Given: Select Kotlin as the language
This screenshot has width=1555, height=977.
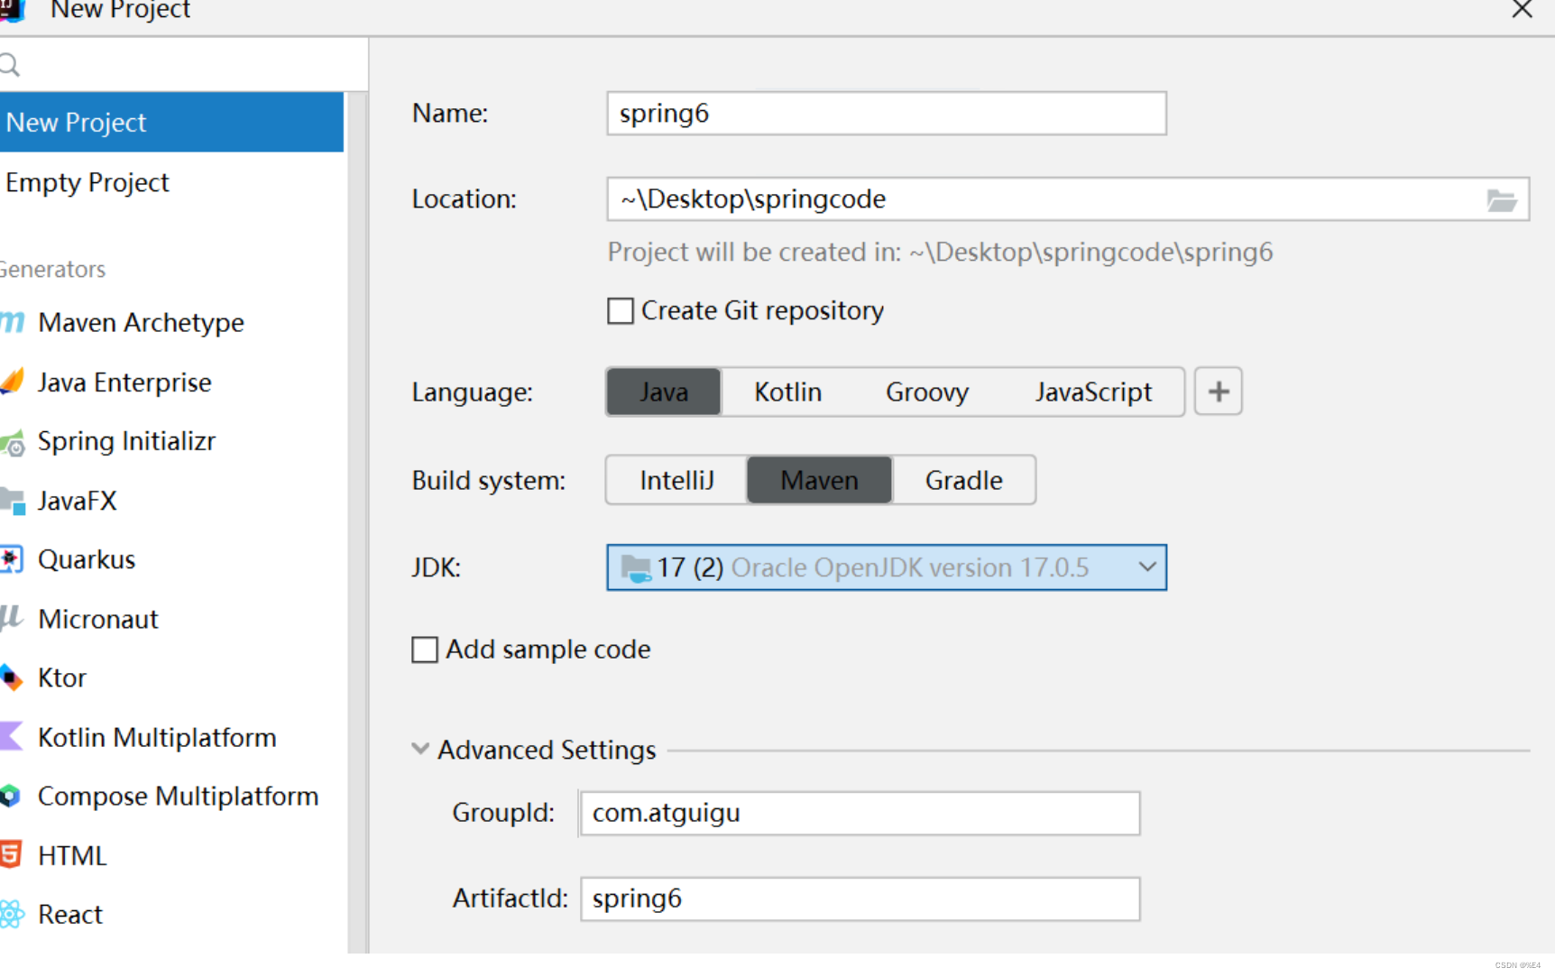Looking at the screenshot, I should click(787, 392).
